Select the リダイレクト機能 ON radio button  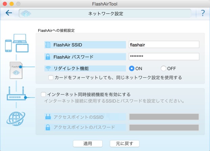point(132,68)
